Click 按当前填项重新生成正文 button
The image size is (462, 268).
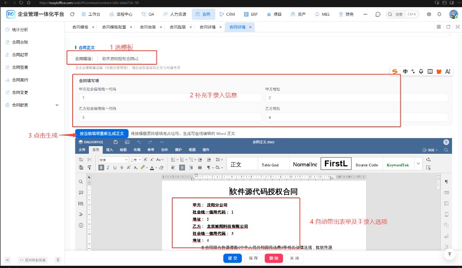click(x=102, y=133)
